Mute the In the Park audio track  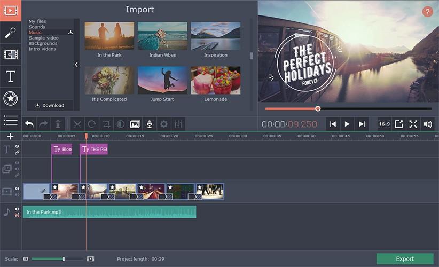[x=17, y=209]
